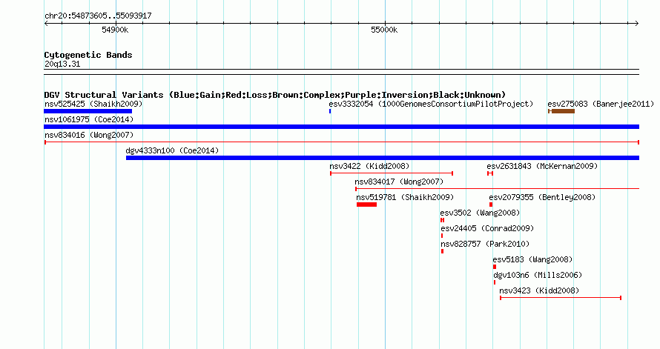Open dgv103n6 (Mills2006) label

[538, 275]
